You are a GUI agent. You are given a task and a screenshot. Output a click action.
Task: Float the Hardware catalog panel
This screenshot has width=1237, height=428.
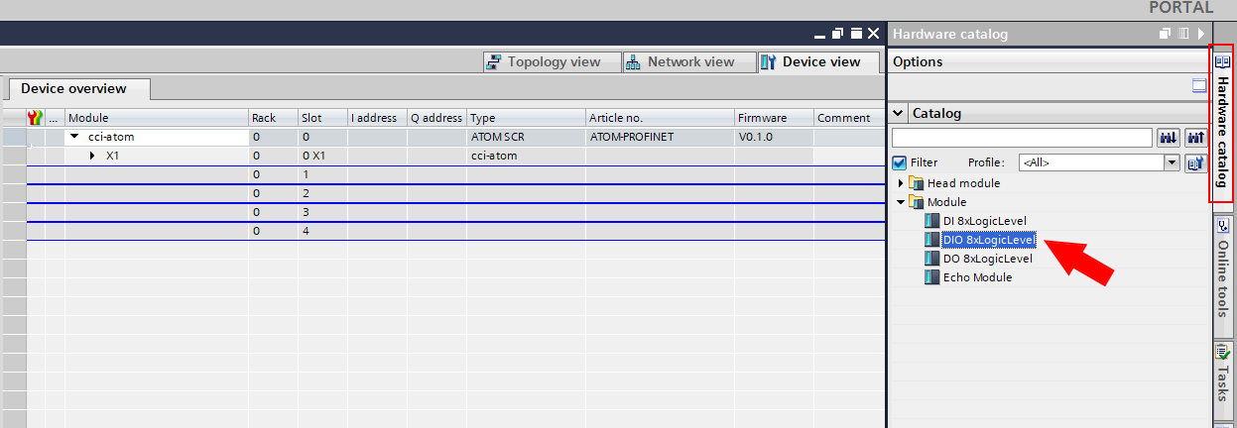(x=1166, y=34)
